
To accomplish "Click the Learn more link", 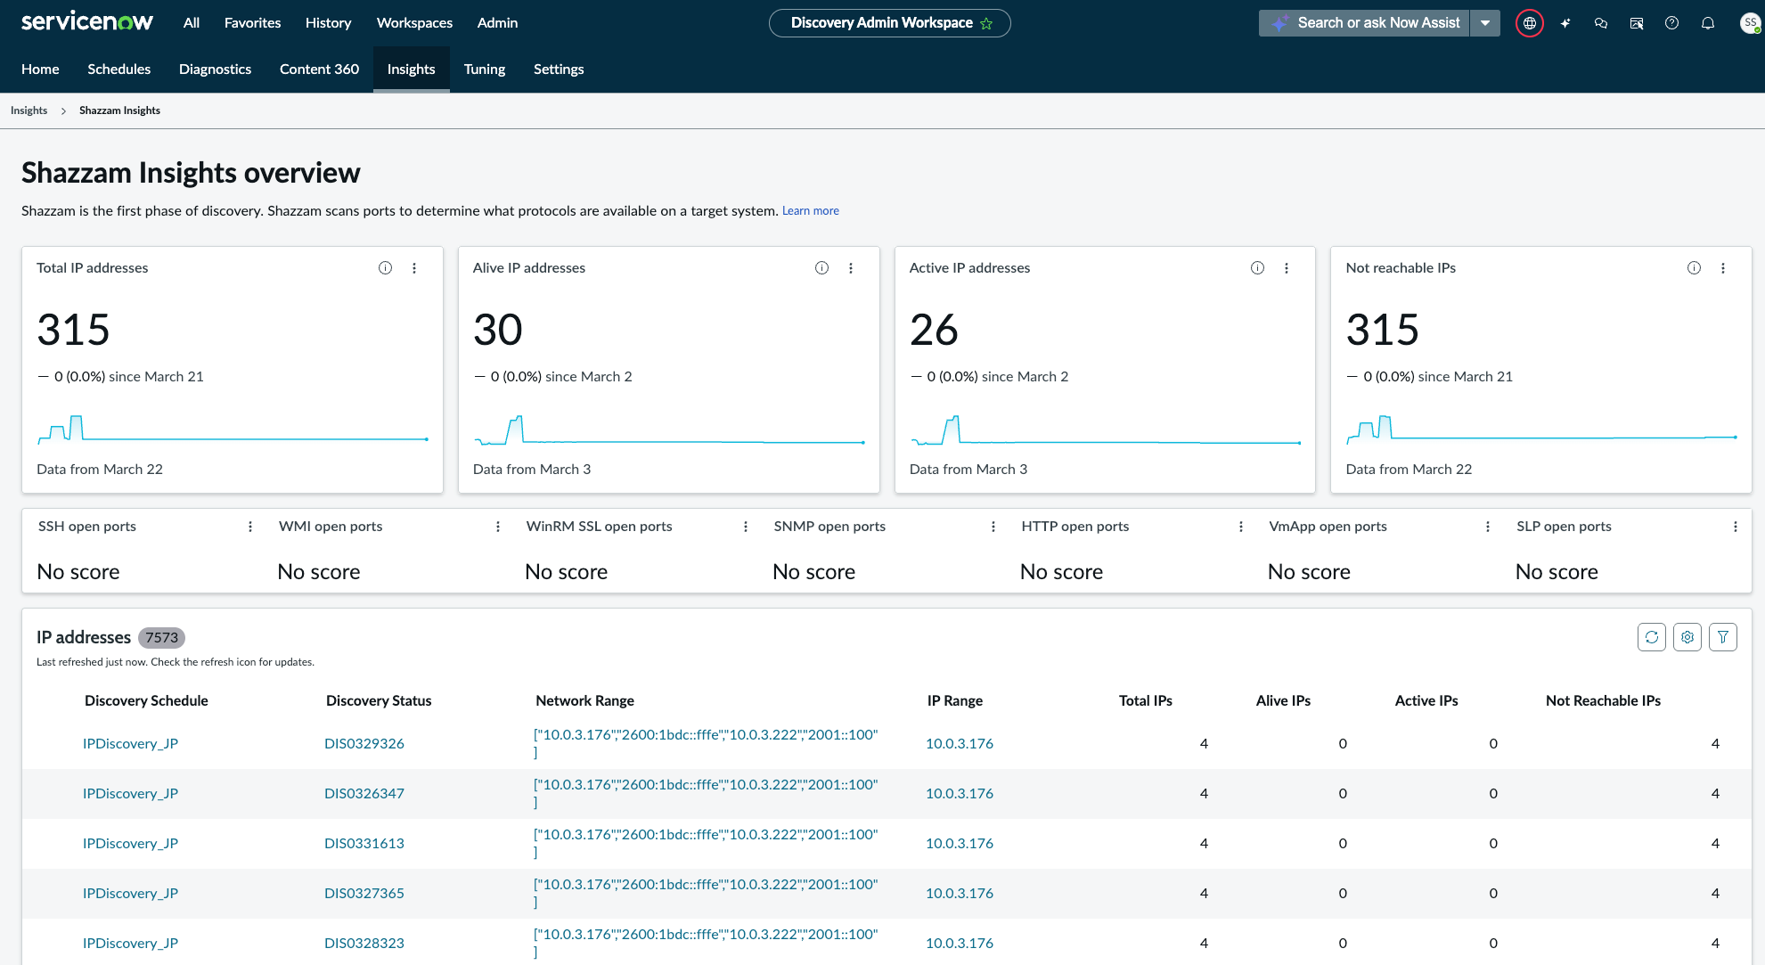I will [x=811, y=211].
